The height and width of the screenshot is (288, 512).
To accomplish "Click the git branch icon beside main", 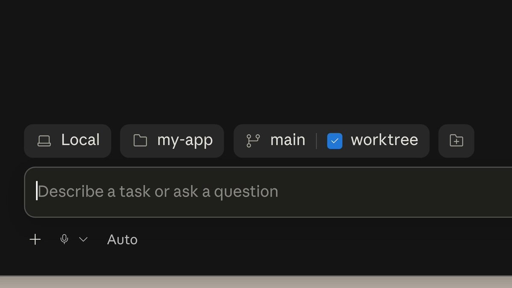I will point(253,141).
